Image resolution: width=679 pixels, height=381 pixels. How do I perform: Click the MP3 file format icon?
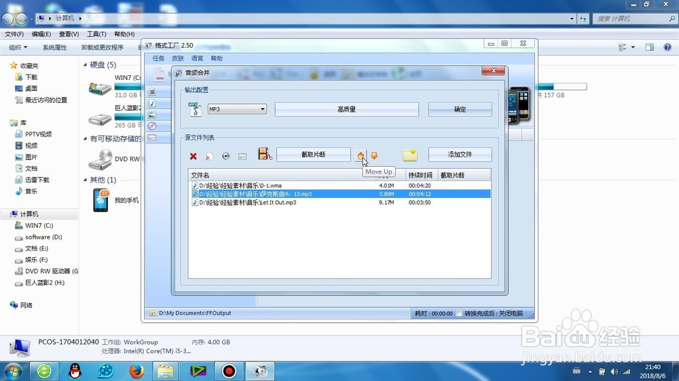coord(195,109)
